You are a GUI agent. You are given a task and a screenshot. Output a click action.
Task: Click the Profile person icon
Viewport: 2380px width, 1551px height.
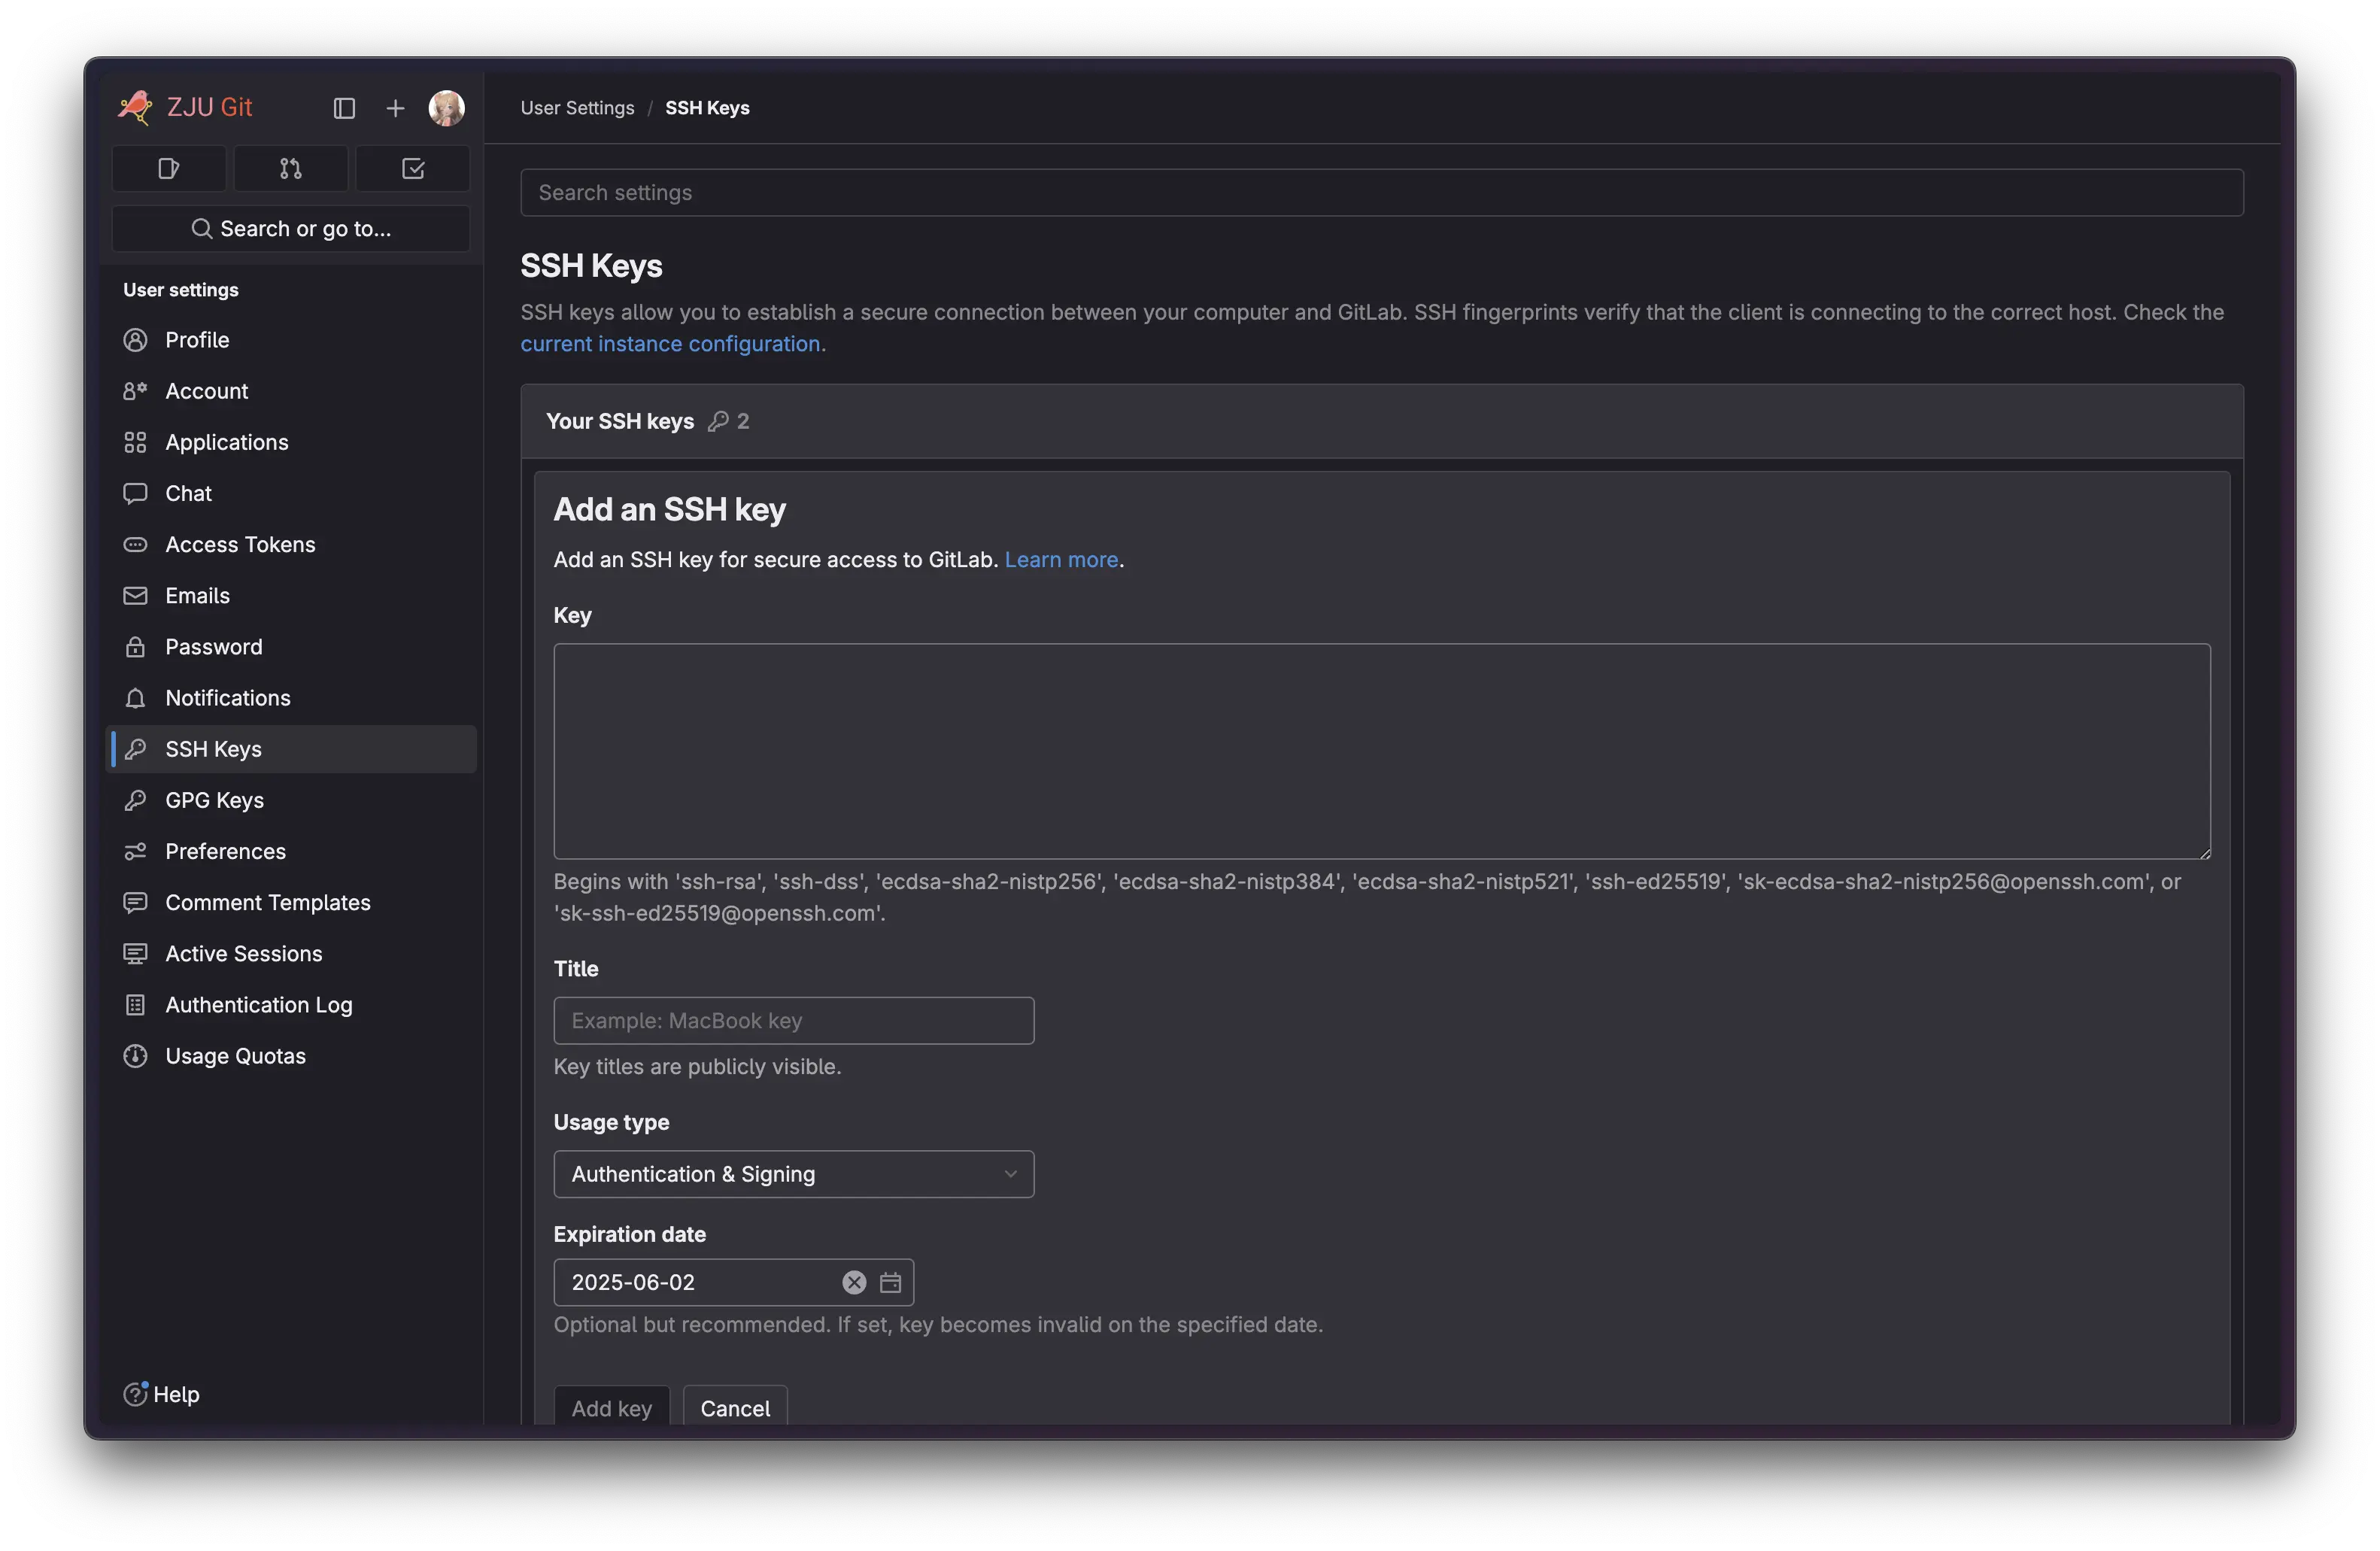(135, 340)
